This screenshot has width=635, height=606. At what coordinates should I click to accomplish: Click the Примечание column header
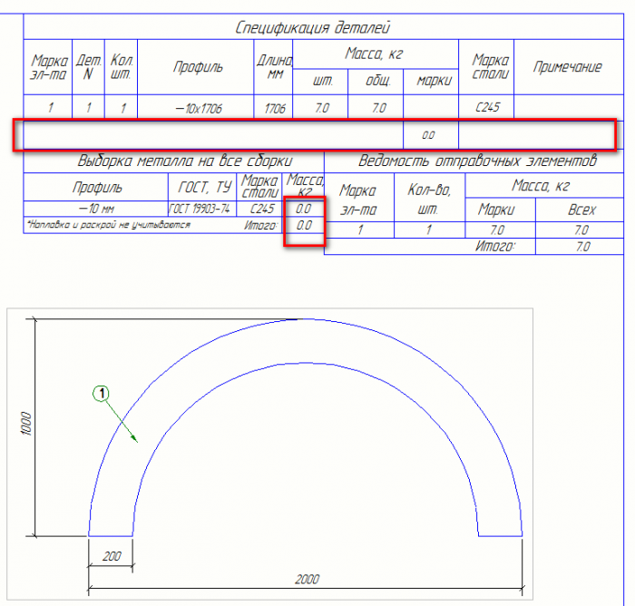(x=567, y=67)
